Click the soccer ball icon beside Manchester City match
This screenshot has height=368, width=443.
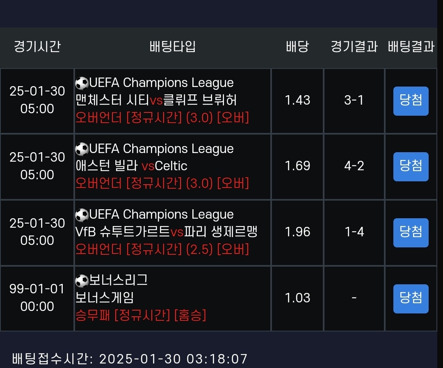point(82,83)
